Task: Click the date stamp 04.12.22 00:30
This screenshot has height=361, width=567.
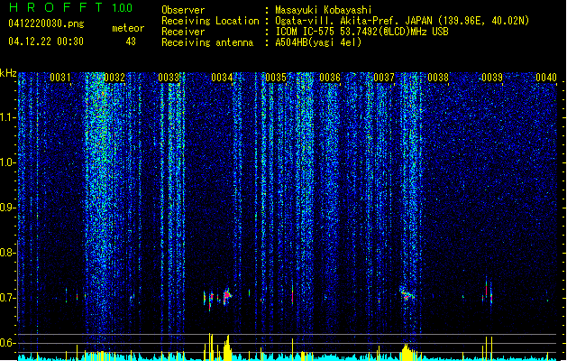Action: [x=46, y=42]
